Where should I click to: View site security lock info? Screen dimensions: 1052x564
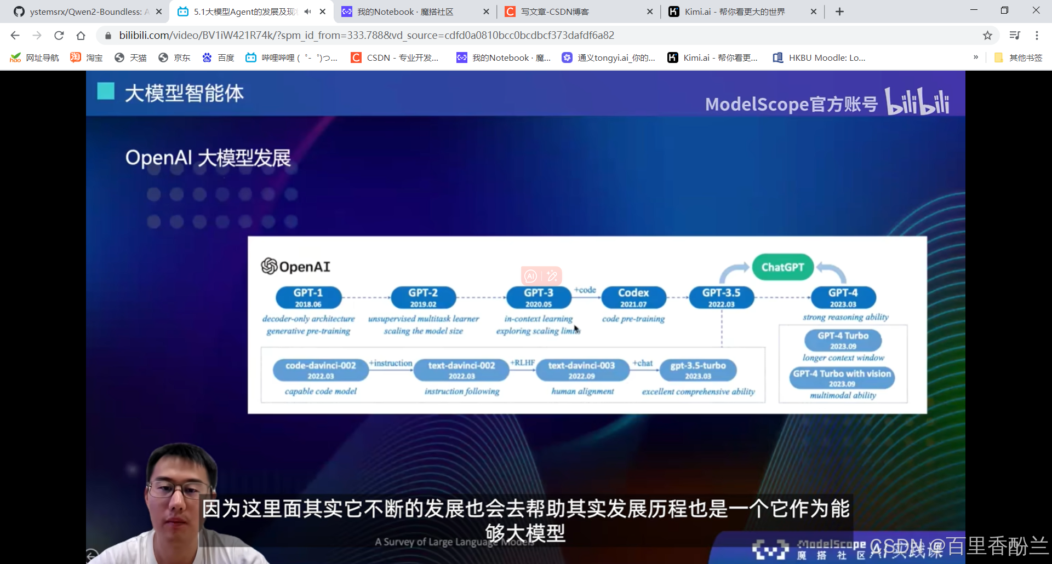(108, 36)
